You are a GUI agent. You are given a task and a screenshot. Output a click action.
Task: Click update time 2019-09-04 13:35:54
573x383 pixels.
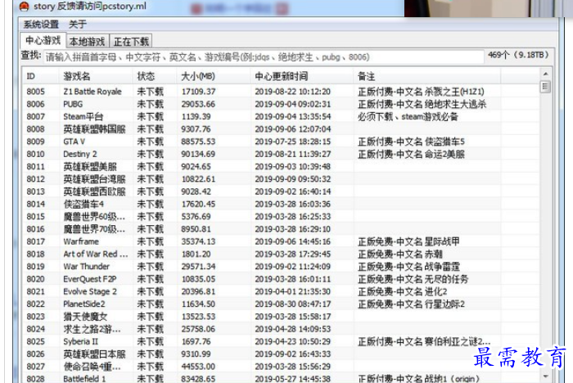click(x=293, y=116)
